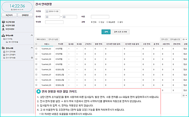Check the box for Tusertest_08
Screen dimensions: 189x117
36,80
